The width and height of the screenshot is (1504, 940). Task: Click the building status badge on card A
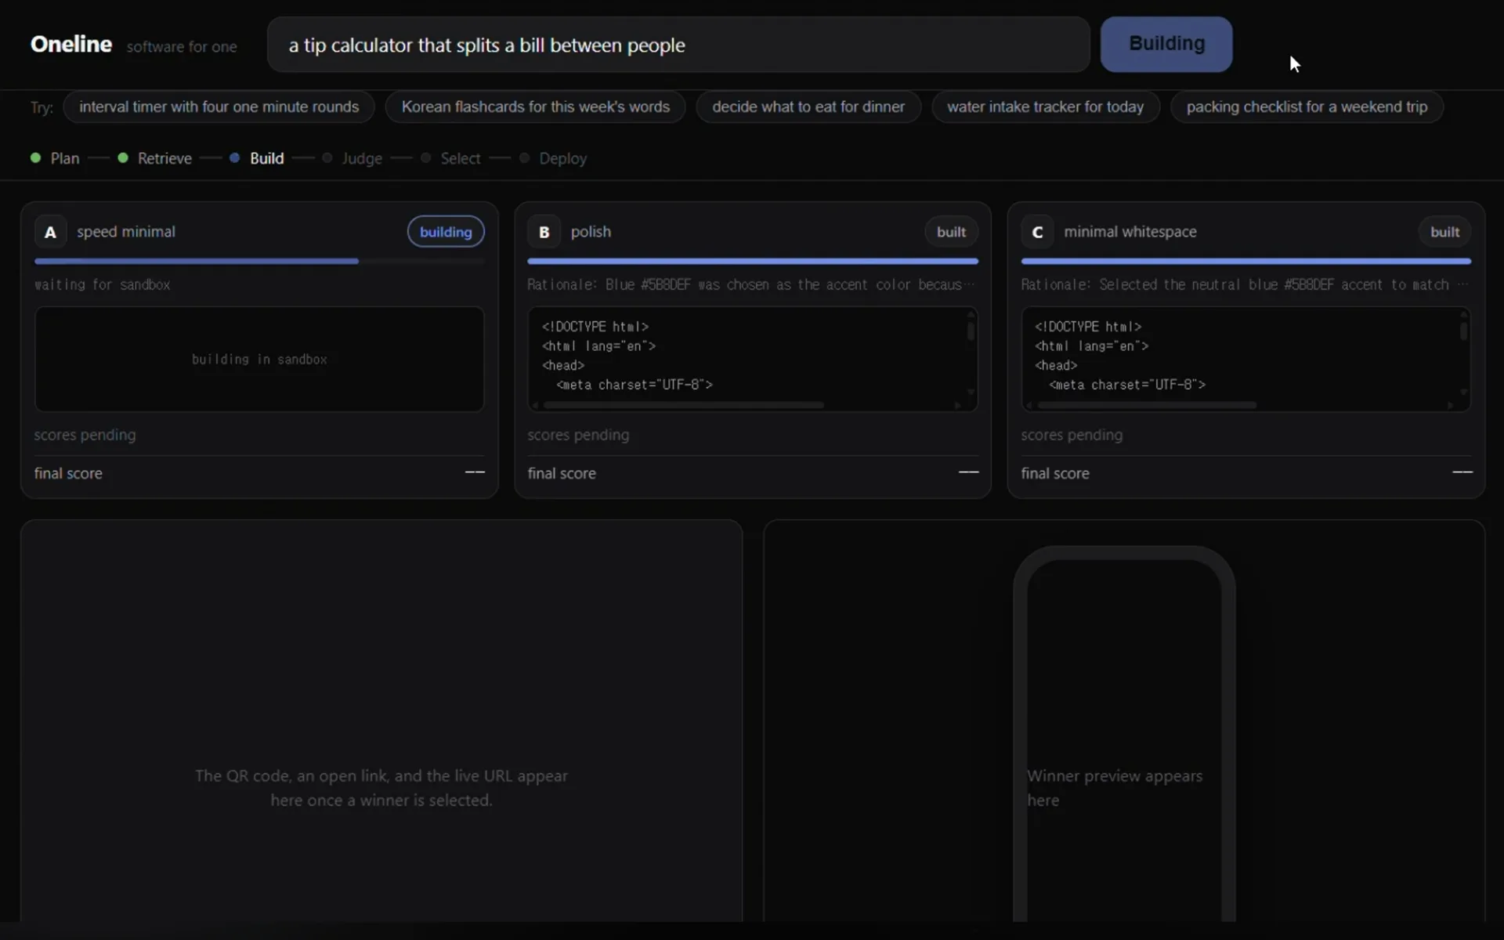point(446,232)
